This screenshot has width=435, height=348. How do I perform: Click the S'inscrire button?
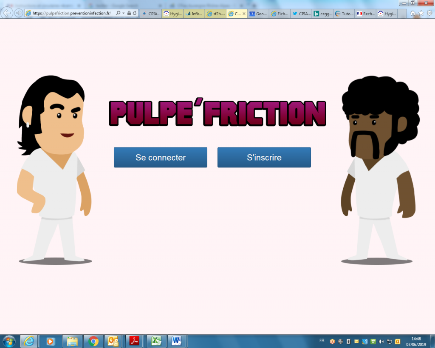[x=264, y=157]
